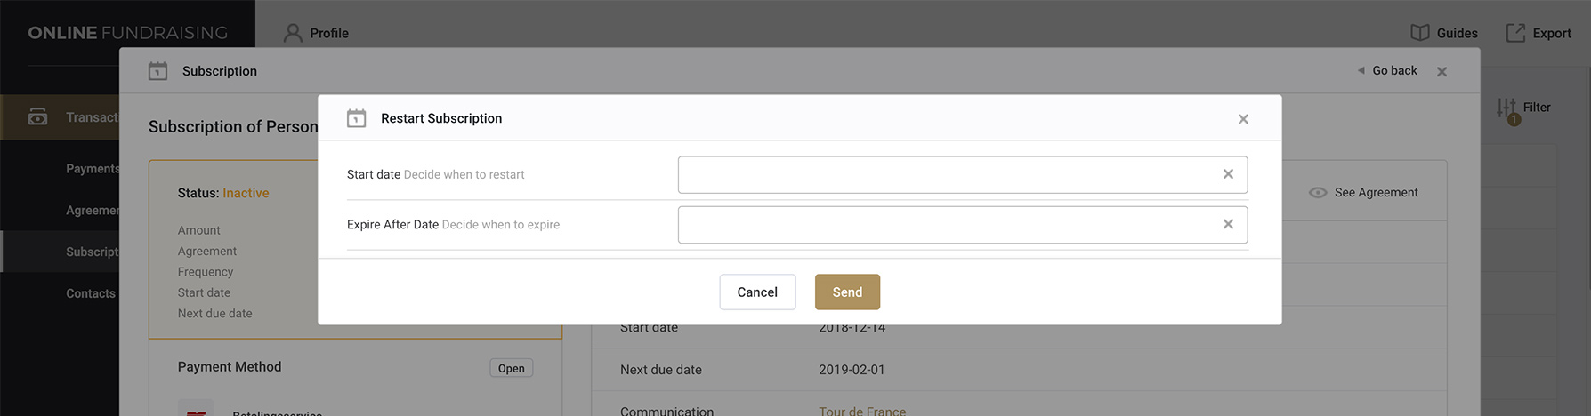This screenshot has width=1591, height=416.
Task: Go to Payments in the sidebar
Action: [93, 169]
